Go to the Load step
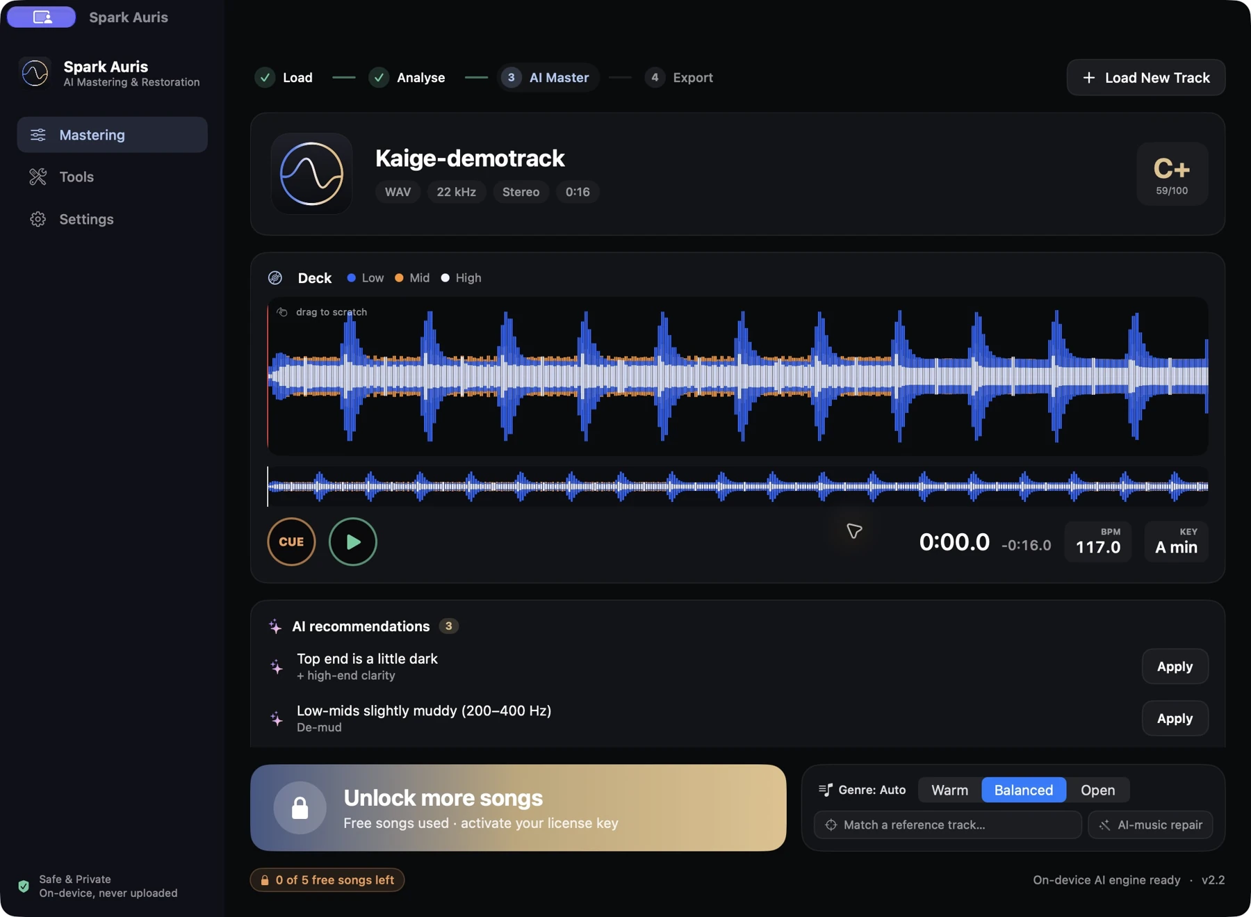This screenshot has height=917, width=1251. pos(284,78)
